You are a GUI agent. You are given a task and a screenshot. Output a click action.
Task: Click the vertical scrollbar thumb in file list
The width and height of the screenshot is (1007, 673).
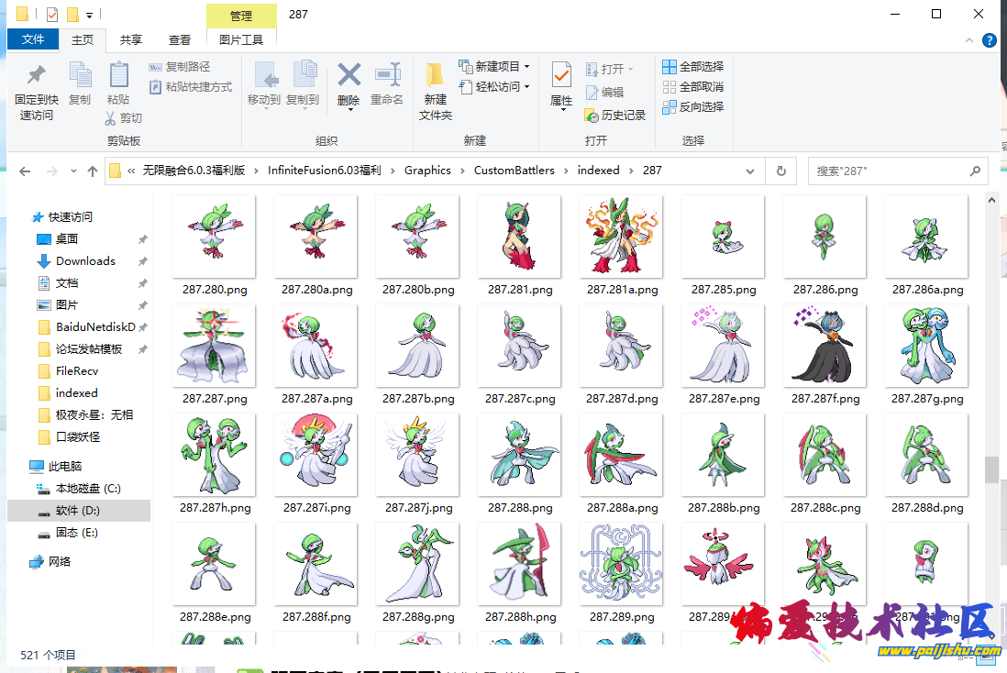point(990,469)
